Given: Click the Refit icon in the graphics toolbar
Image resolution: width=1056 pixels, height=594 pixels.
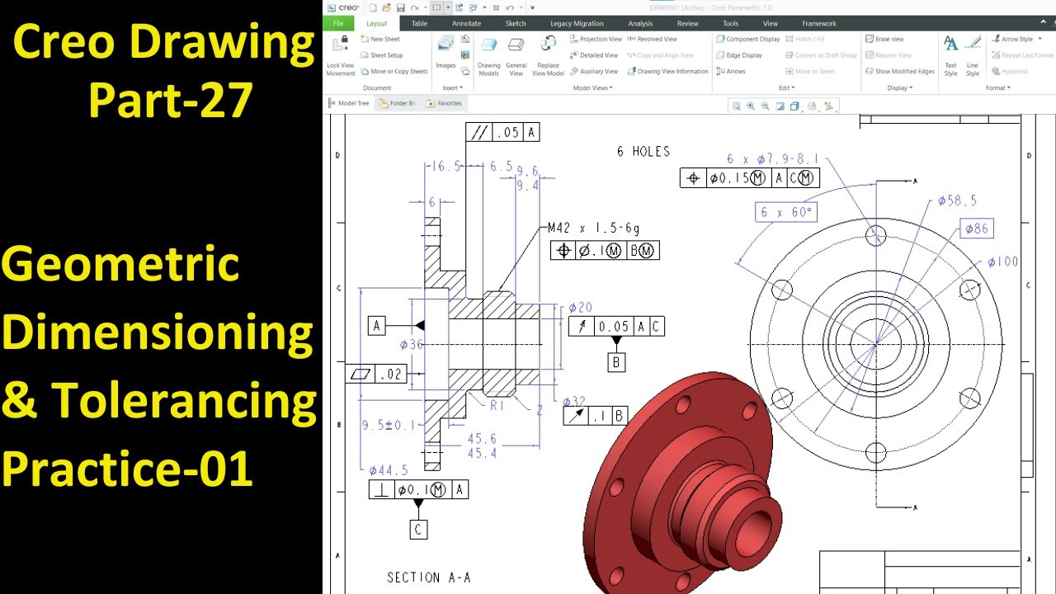Looking at the screenshot, I should [x=736, y=106].
